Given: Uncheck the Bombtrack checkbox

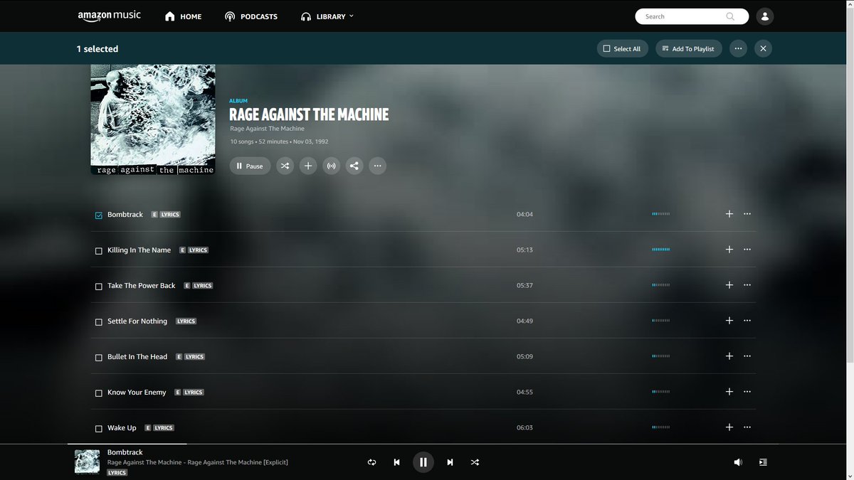Looking at the screenshot, I should 99,215.
